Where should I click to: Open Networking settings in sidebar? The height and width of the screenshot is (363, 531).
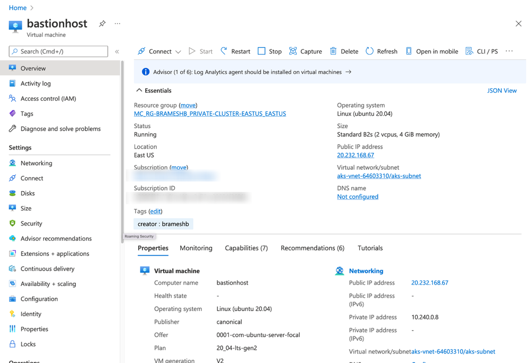click(x=36, y=163)
